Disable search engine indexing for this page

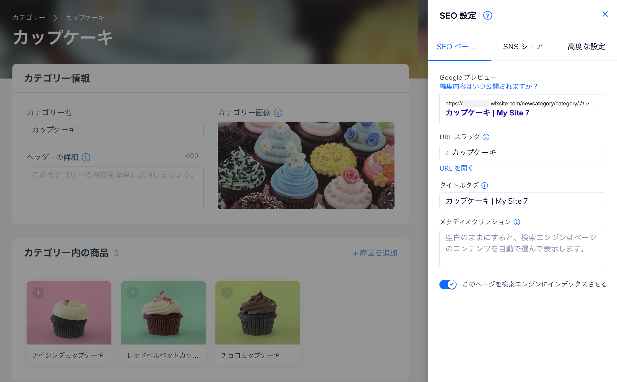coord(448,284)
